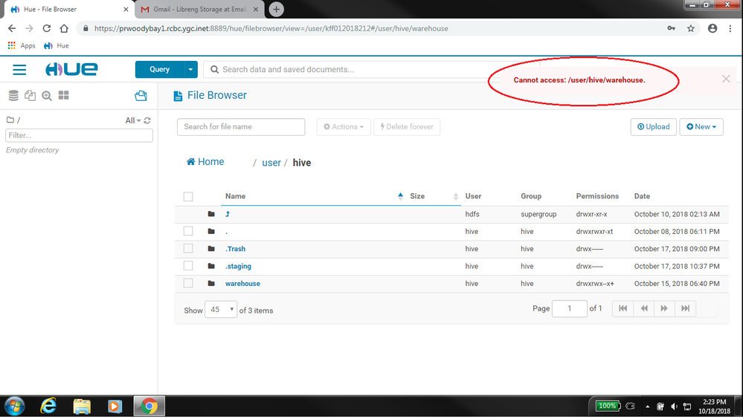Open Chrome three-dot menu
The width and height of the screenshot is (743, 419).
coord(730,28)
